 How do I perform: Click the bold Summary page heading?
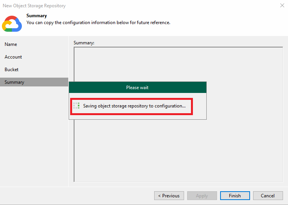point(36,16)
